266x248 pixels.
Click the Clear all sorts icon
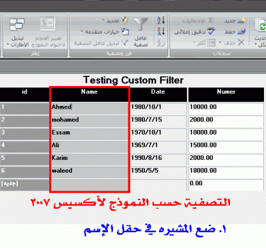(x=161, y=43)
